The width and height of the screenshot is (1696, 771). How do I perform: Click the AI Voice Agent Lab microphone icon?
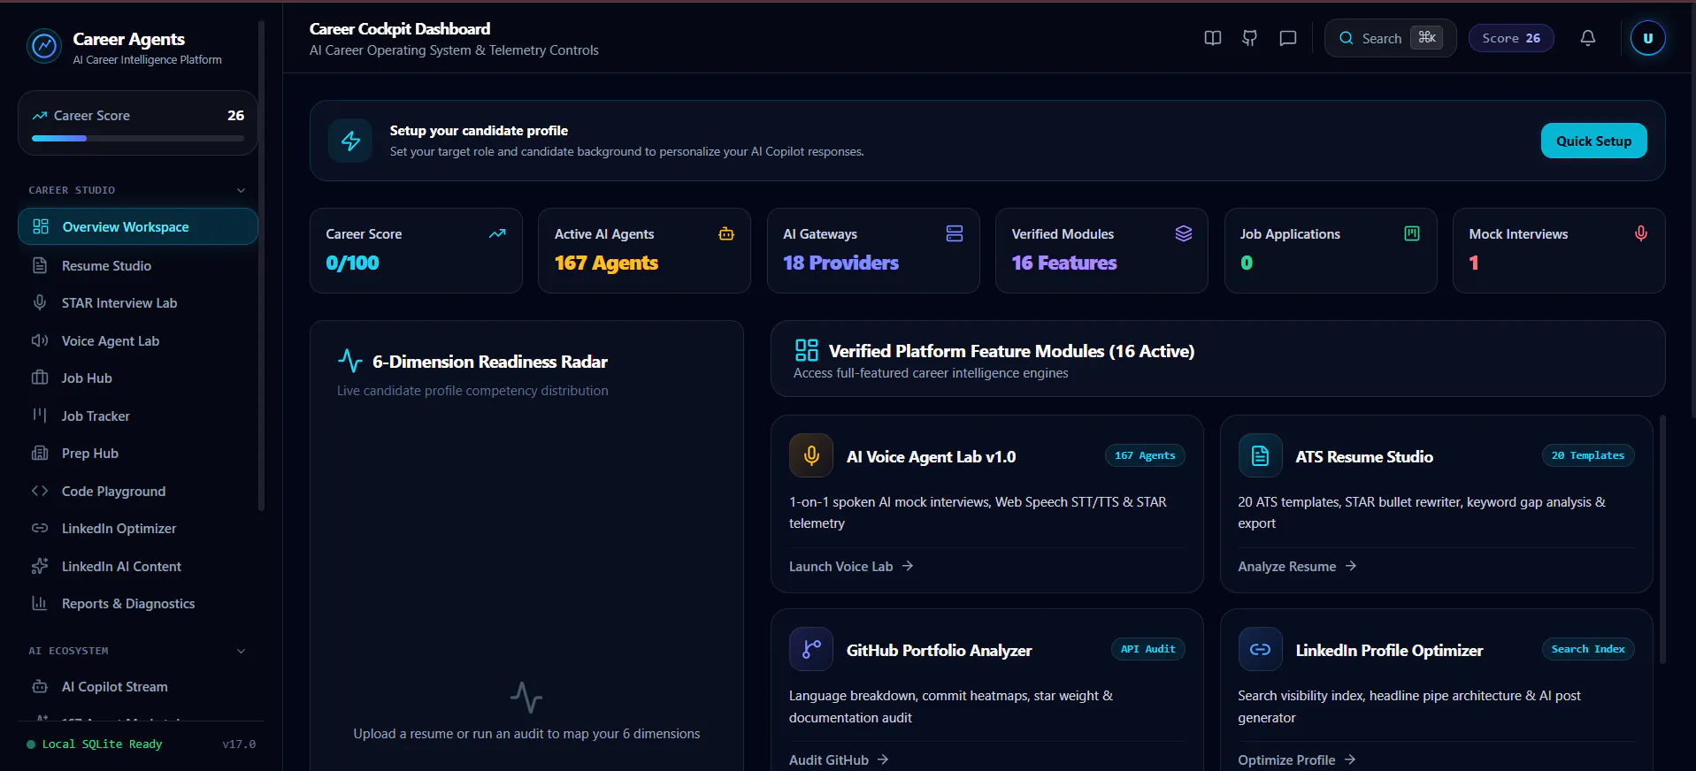click(811, 455)
